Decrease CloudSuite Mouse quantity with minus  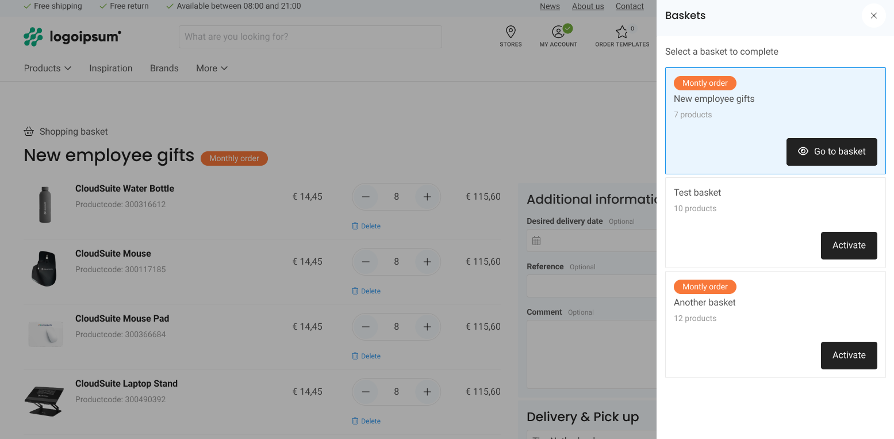pyautogui.click(x=366, y=262)
